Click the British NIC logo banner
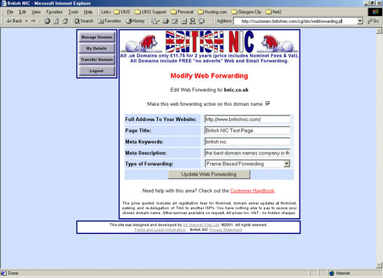This screenshot has width=383, height=278. pos(209,41)
